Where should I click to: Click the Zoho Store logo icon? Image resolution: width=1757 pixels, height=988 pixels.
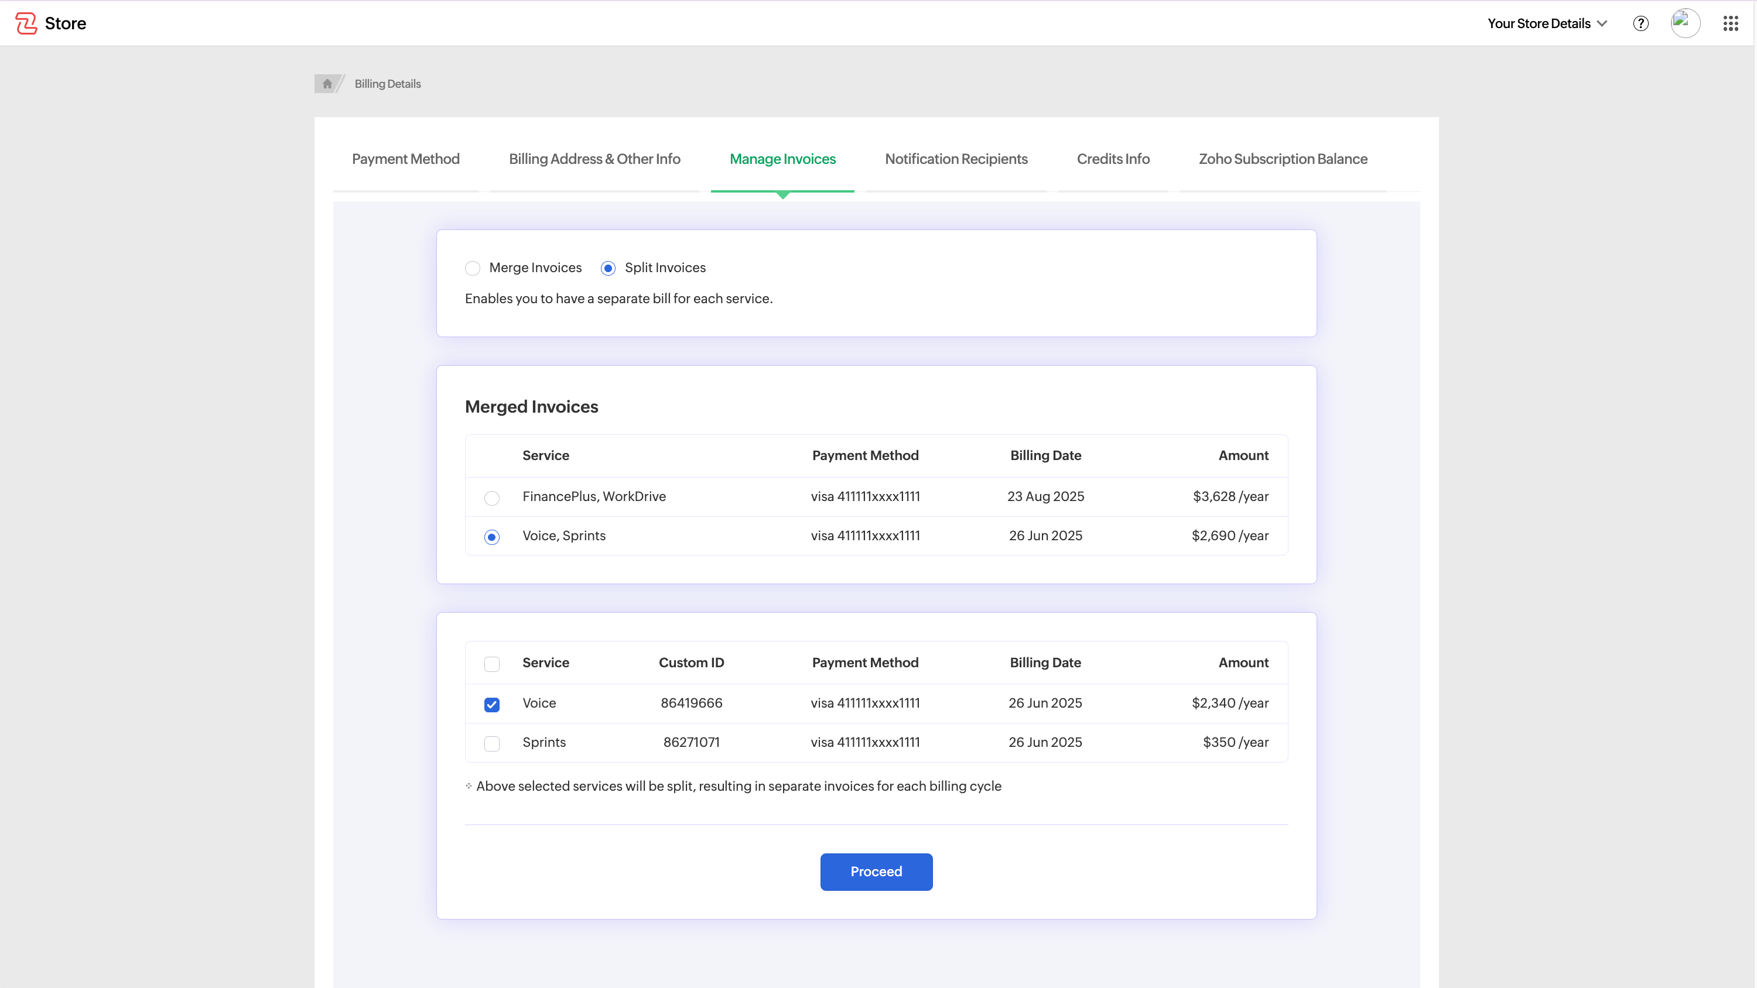tap(26, 23)
